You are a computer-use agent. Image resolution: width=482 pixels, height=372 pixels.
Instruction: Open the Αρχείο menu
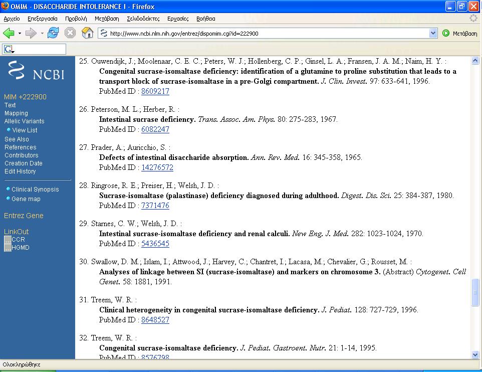(12, 19)
